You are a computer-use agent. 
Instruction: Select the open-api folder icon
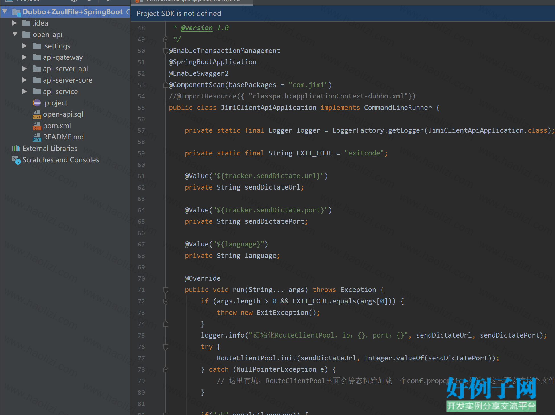(26, 34)
